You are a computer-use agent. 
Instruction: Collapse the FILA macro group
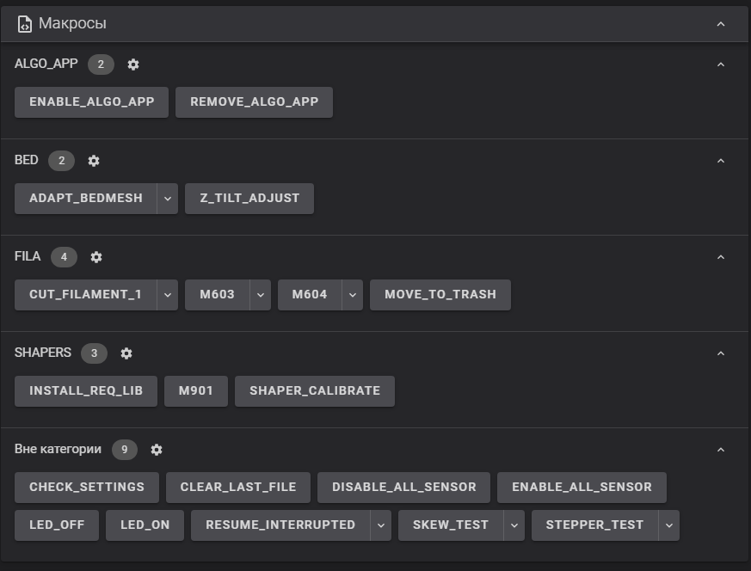coord(721,257)
